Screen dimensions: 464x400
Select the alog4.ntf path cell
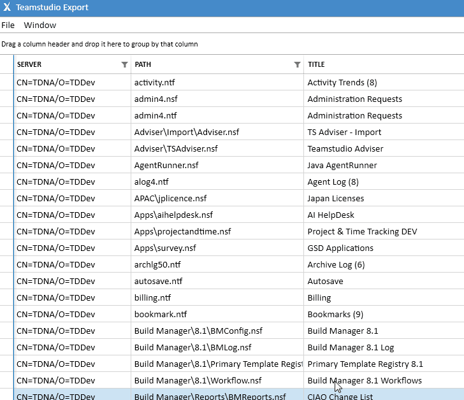tap(217, 182)
